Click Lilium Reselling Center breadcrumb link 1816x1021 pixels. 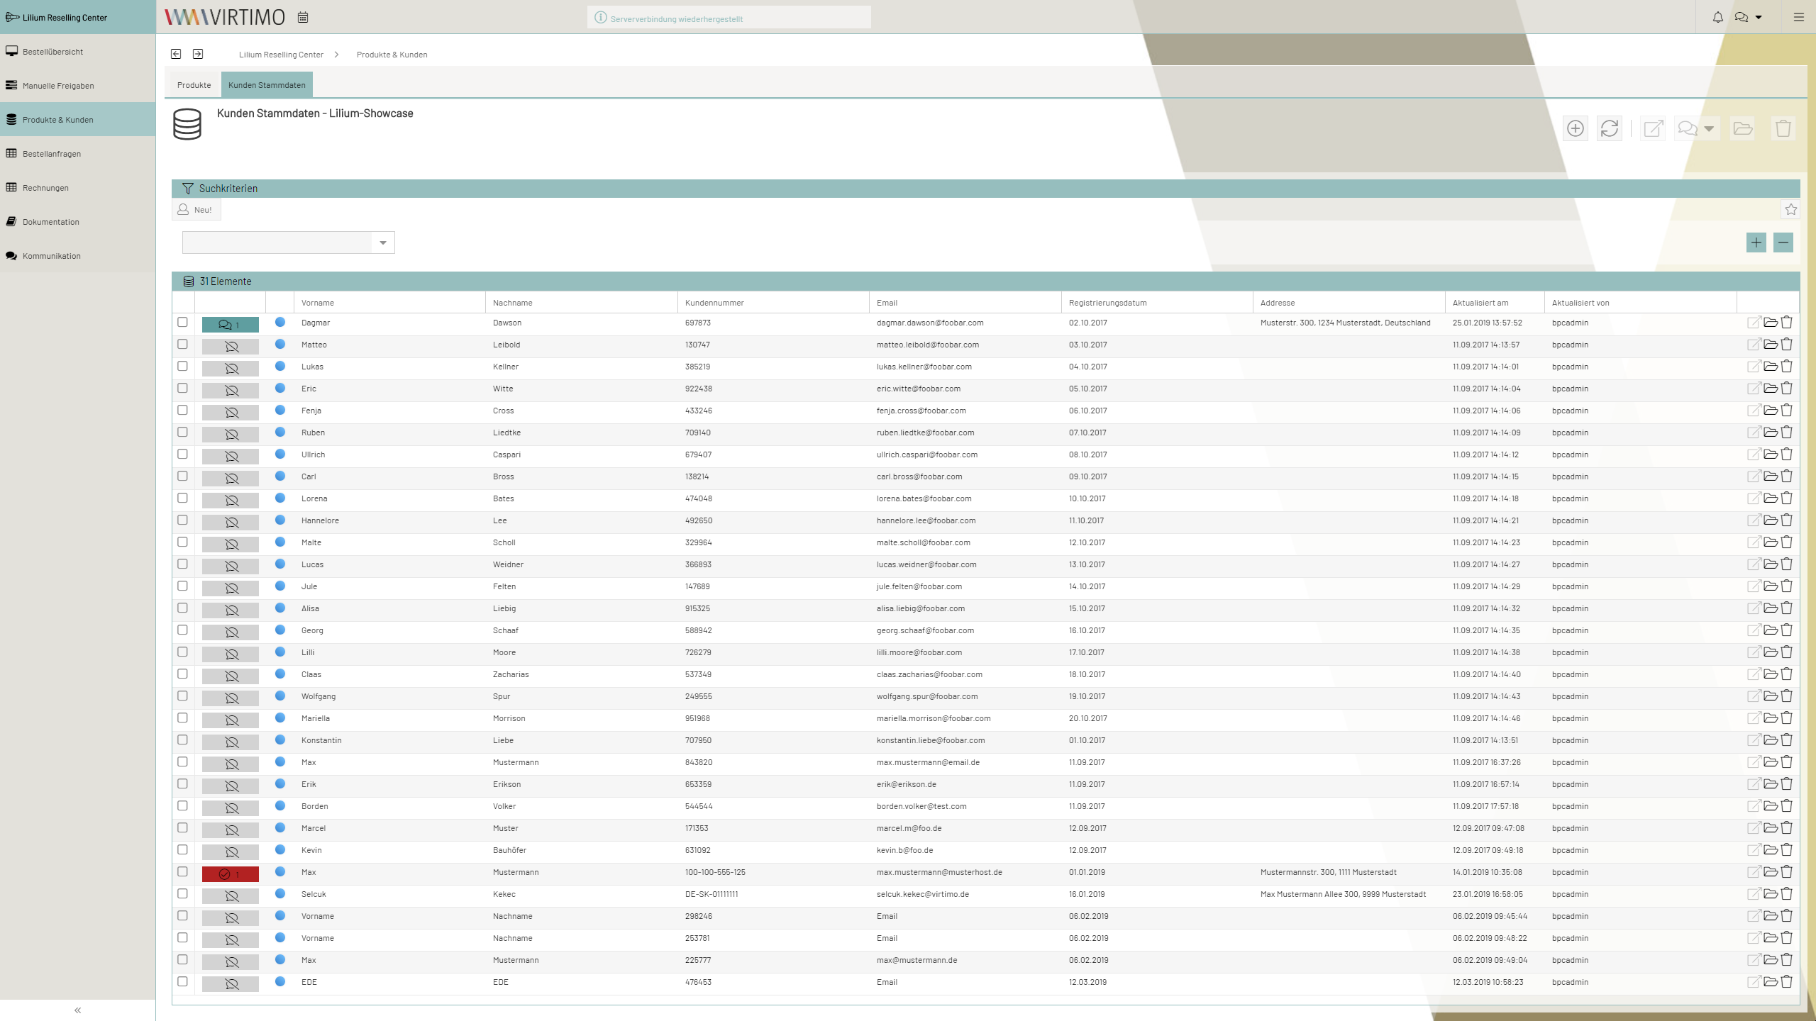point(281,55)
